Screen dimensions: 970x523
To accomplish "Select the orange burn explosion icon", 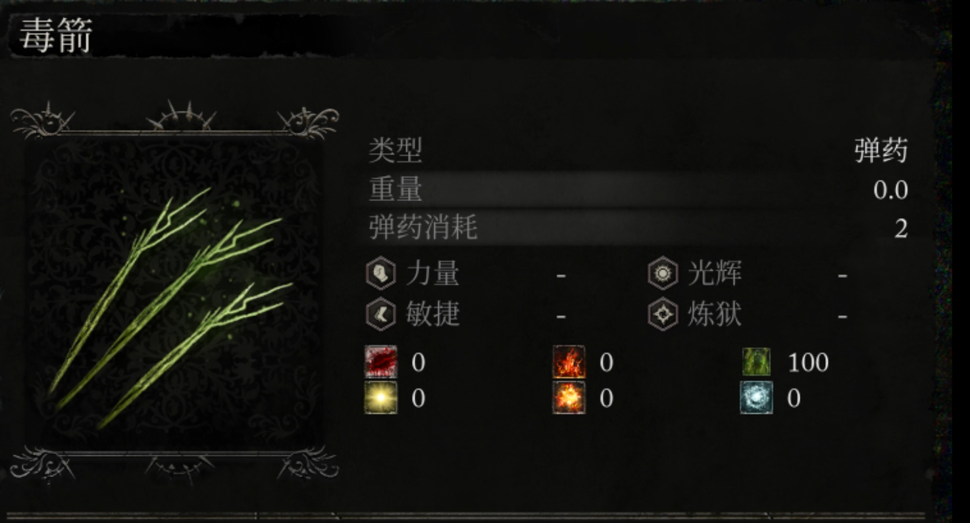I will click(569, 398).
